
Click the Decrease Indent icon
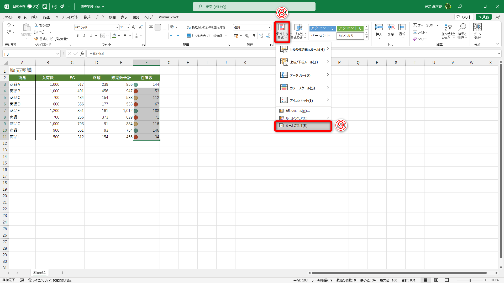coord(172,36)
